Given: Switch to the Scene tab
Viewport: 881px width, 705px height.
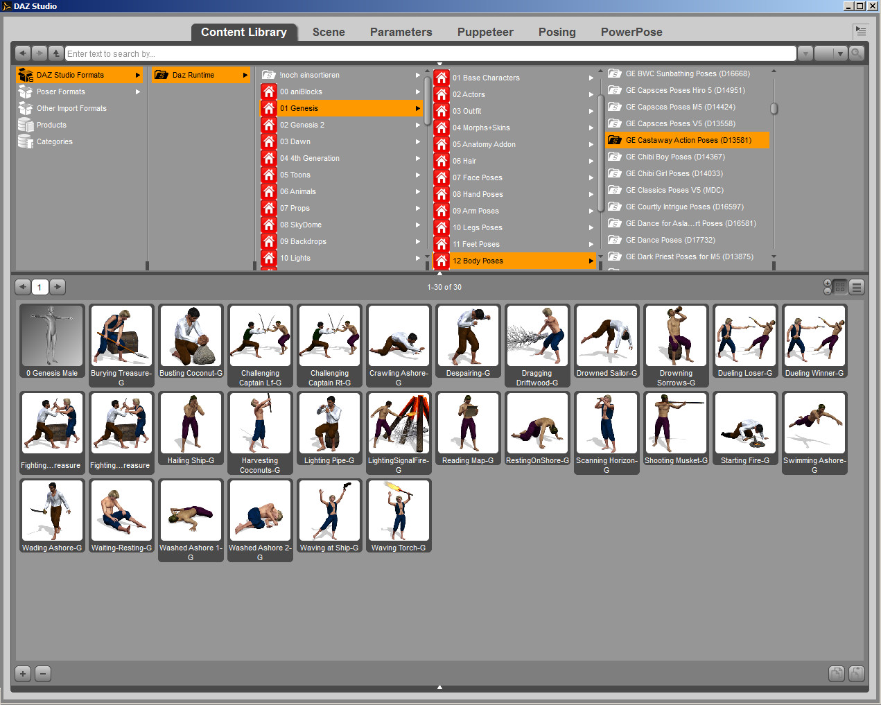Looking at the screenshot, I should tap(329, 32).
